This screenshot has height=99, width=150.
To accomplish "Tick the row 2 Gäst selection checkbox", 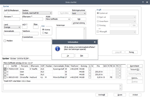I will 5,74.
